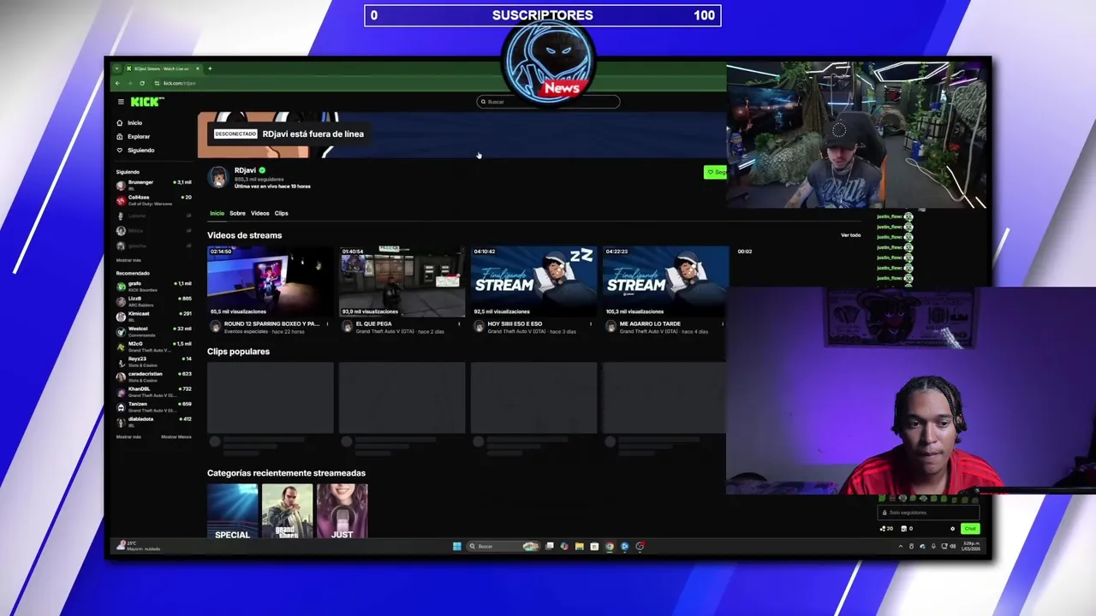1096x616 pixels.
Task: Open the 04:22:23 Finalizando Stream thumbnail
Action: [665, 281]
